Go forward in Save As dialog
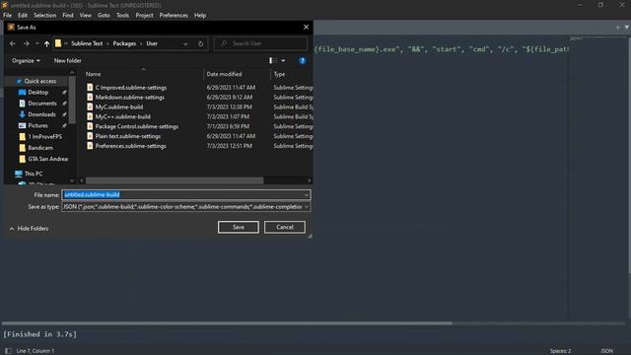Image resolution: width=631 pixels, height=355 pixels. (x=27, y=43)
